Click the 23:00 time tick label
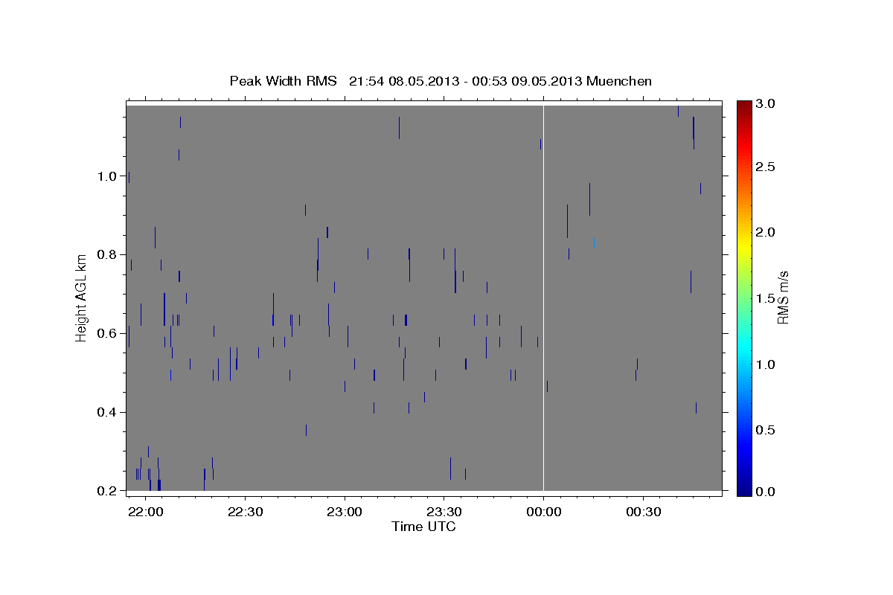The width and height of the screenshot is (893, 595). (x=345, y=512)
